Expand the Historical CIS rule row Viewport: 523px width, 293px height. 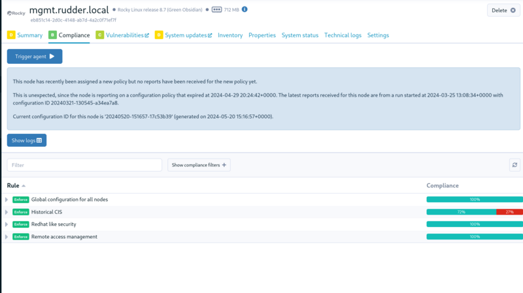pos(7,212)
